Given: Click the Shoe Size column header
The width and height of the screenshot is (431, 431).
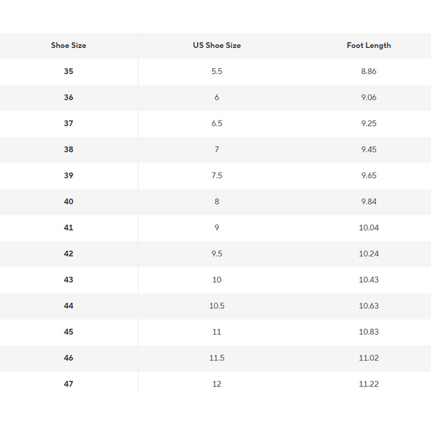Looking at the screenshot, I should pyautogui.click(x=68, y=45).
